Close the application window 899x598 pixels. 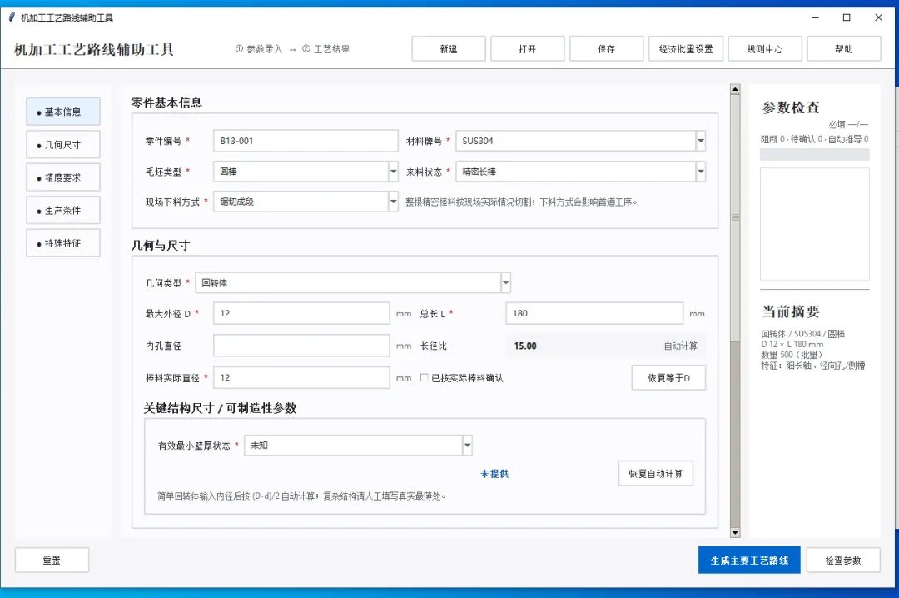pyautogui.click(x=878, y=17)
